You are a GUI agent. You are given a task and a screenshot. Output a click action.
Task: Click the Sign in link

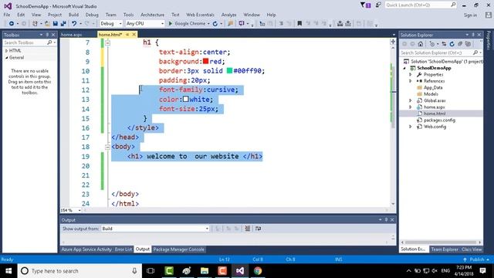pos(470,15)
